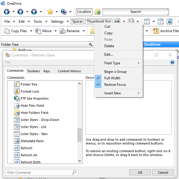Click the image pane layout icon

pyautogui.click(x=169, y=21)
